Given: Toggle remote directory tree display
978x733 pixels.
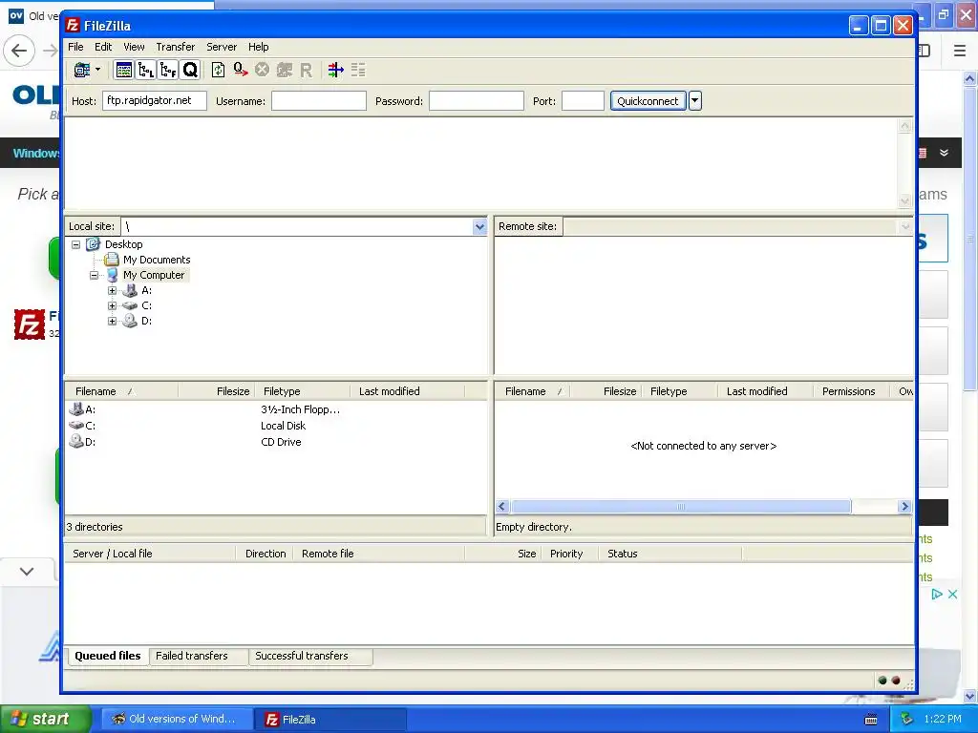Looking at the screenshot, I should [168, 70].
